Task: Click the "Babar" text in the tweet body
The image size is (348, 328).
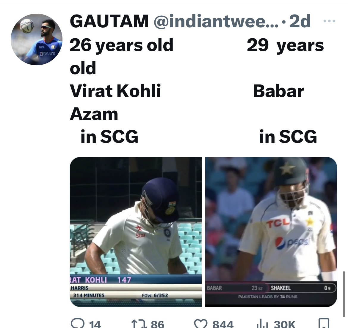Action: [x=278, y=91]
